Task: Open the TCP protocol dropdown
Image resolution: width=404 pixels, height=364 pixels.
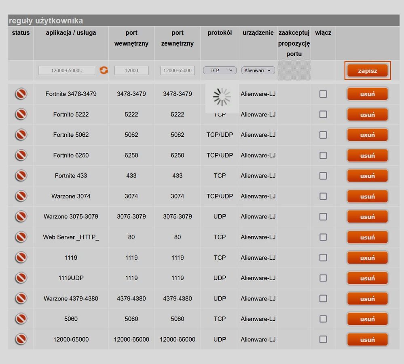Action: (x=220, y=70)
